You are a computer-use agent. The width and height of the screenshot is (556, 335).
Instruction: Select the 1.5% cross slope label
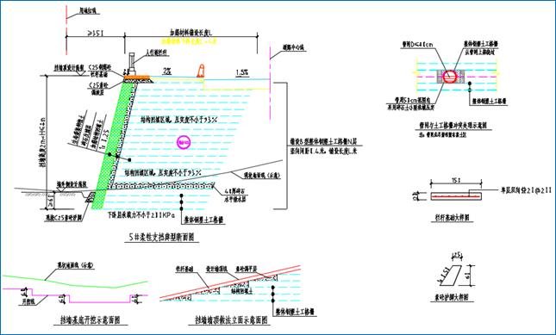[242, 72]
